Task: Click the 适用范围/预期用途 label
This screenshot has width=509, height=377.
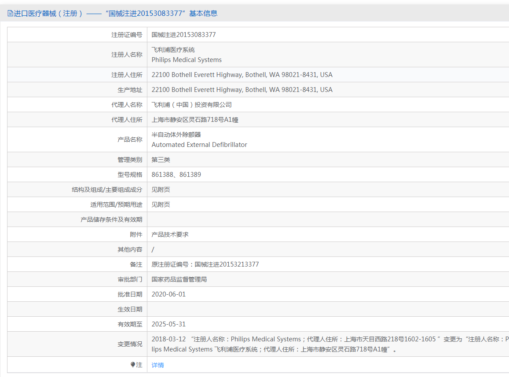Action: 116,205
